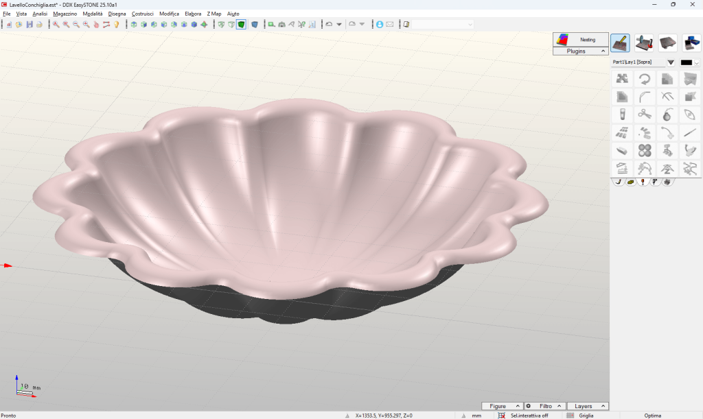Viewport: 703px width, 419px height.
Task: Select the green shaded rendering mode icon
Action: click(x=241, y=25)
